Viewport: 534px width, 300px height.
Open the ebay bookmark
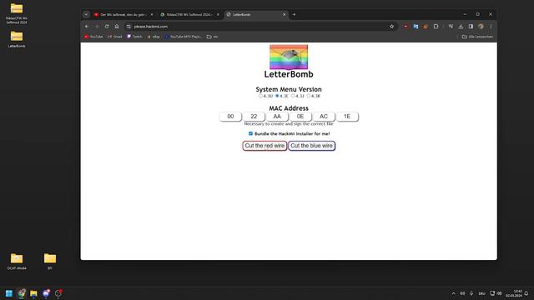click(154, 37)
